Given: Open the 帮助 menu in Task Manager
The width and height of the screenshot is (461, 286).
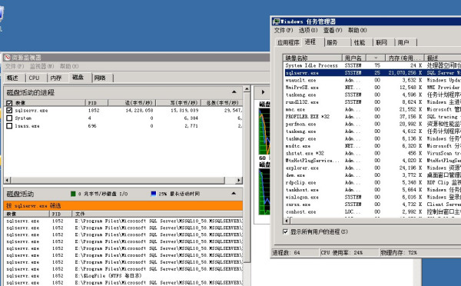Looking at the screenshot, I should [357, 30].
